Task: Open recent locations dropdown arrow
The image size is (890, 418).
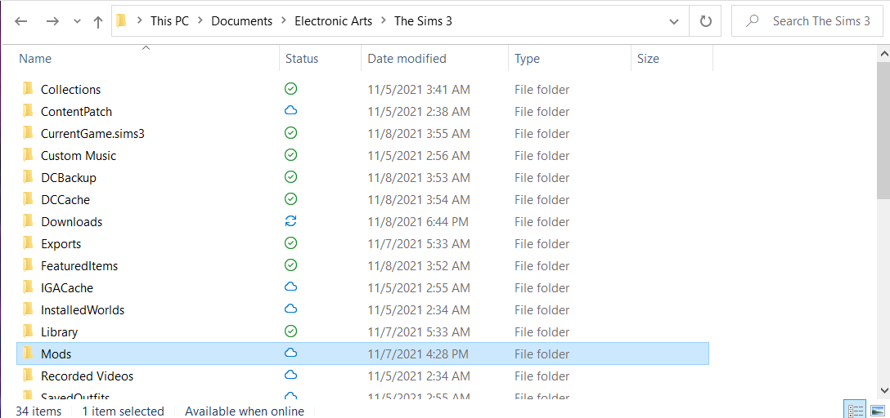Action: point(78,21)
